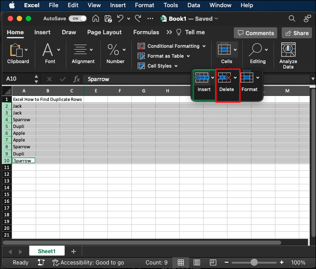Open the Page Layout ribbon tab
316x269 pixels.
(104, 32)
